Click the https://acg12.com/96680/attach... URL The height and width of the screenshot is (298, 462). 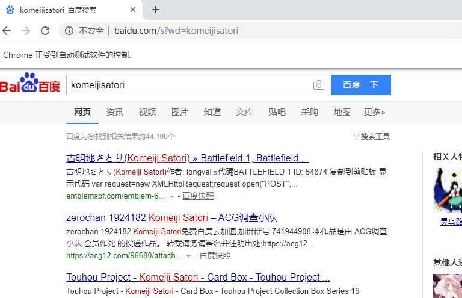124,255
